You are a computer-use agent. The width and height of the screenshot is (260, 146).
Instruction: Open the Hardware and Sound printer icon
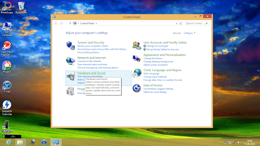click(71, 76)
